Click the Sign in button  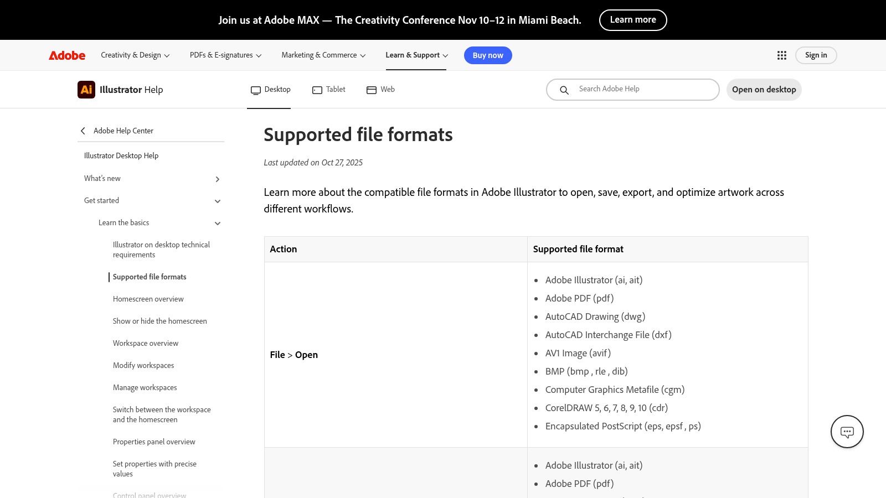click(816, 55)
